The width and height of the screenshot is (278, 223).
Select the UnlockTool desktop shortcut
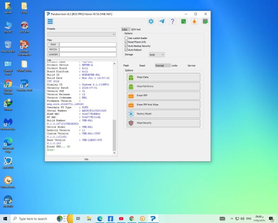(x=8, y=182)
